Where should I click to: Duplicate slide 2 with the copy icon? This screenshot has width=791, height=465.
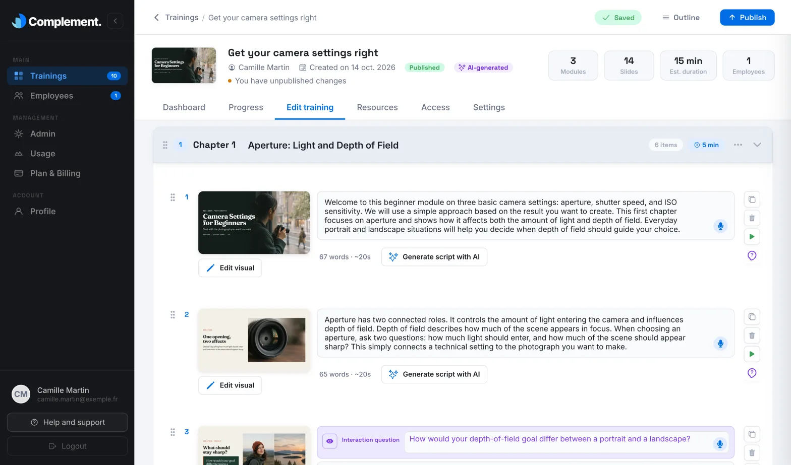pyautogui.click(x=752, y=317)
